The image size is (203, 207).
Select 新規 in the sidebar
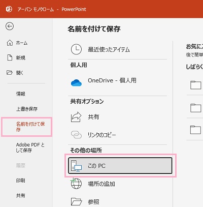point(21,58)
